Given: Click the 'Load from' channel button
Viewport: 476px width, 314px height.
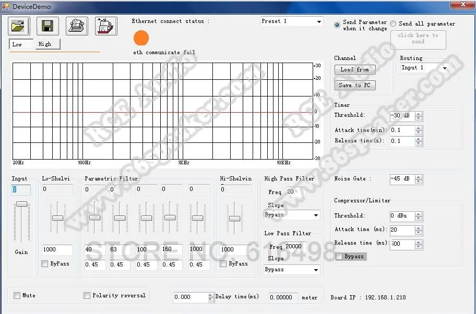Looking at the screenshot, I should (x=355, y=69).
